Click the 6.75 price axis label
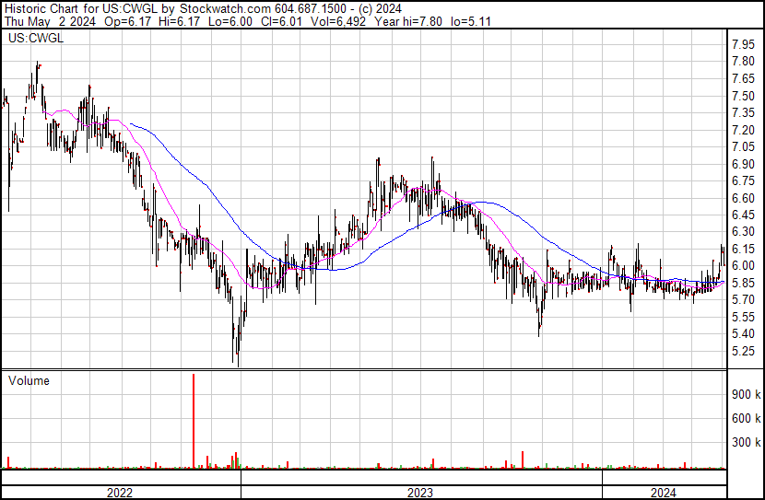Viewport: 765px width, 500px height. pyautogui.click(x=744, y=180)
